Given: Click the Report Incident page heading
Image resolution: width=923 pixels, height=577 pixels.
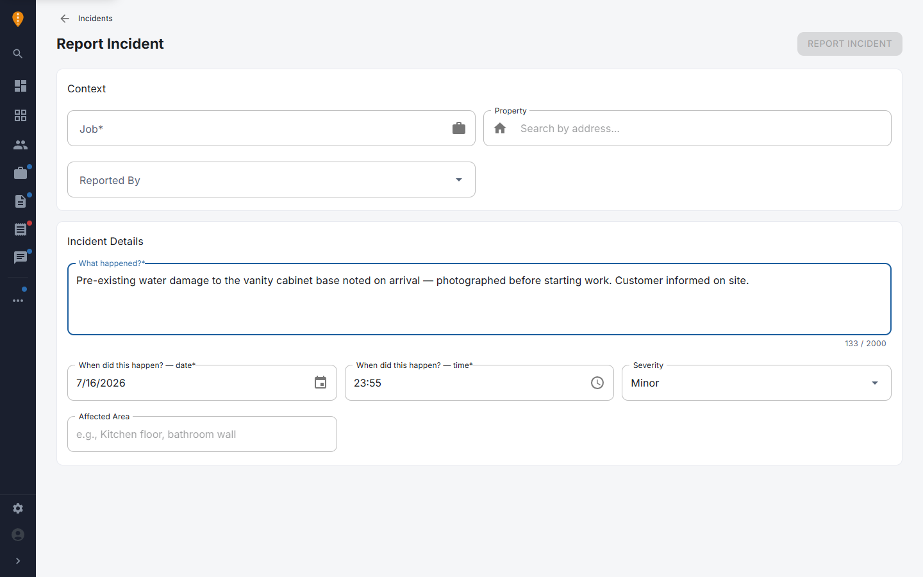Looking at the screenshot, I should (x=110, y=44).
